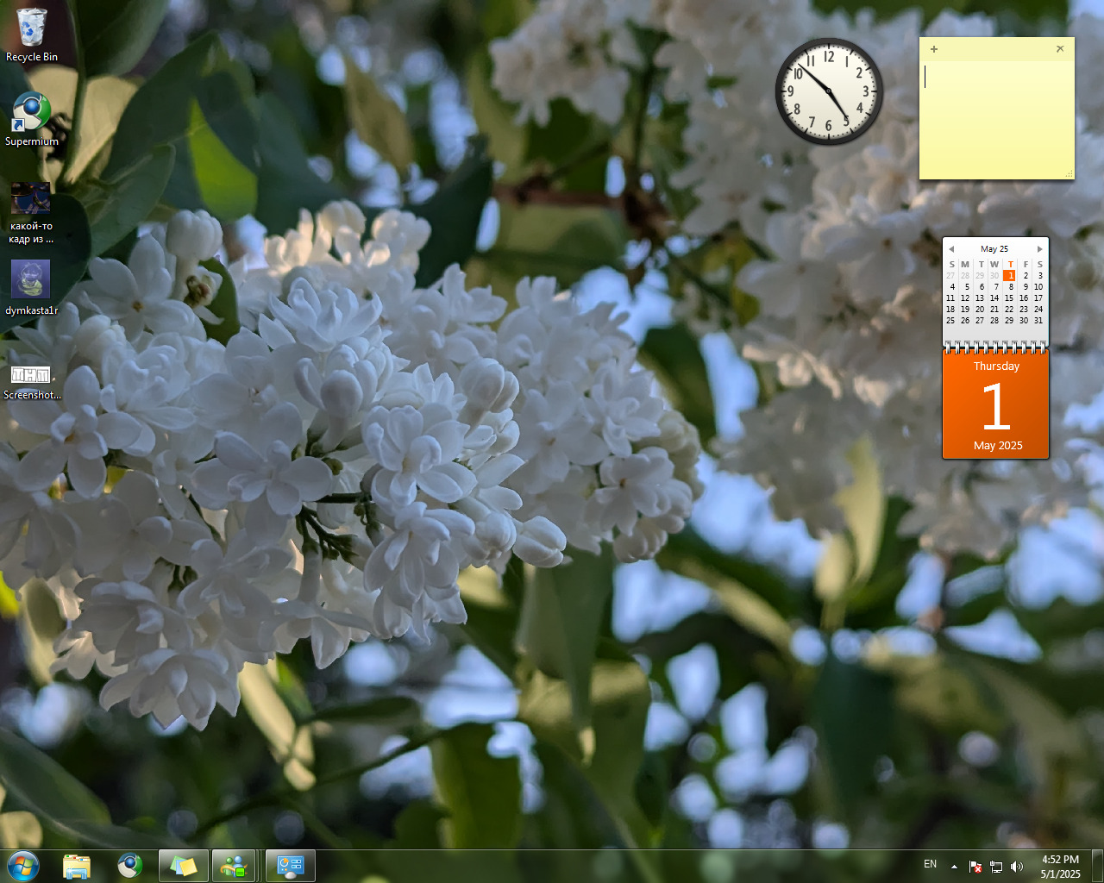Select day 4 in the mini calendar

click(952, 287)
